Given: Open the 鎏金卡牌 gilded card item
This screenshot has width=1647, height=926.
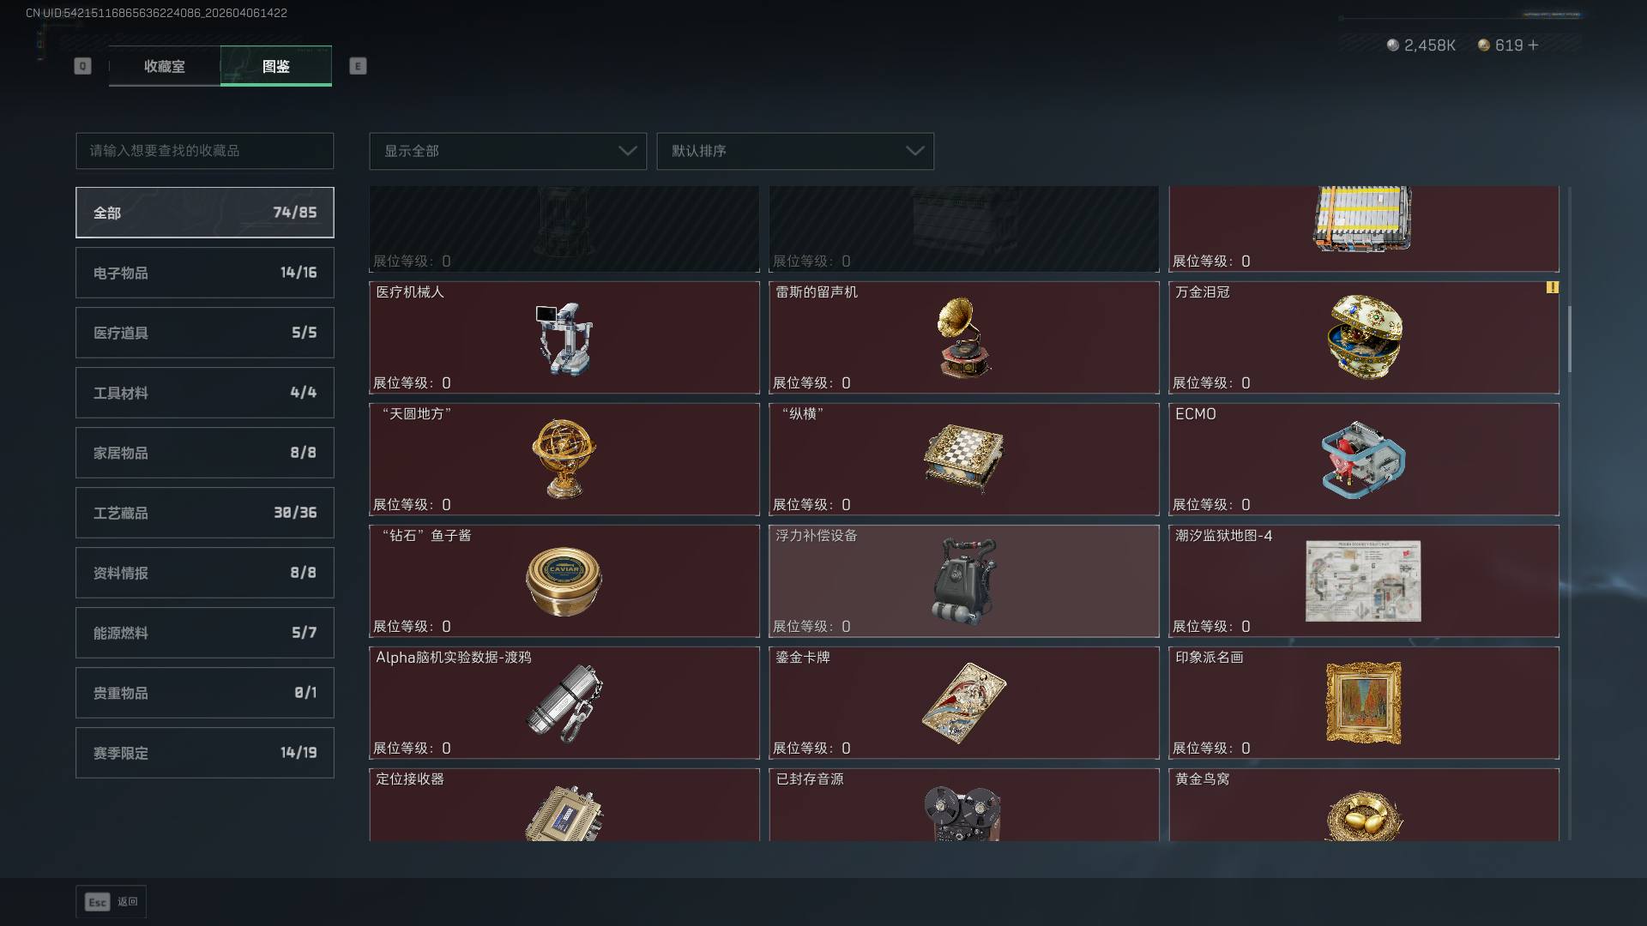Looking at the screenshot, I should 964,703.
